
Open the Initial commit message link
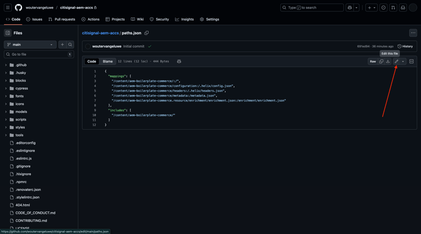tap(134, 47)
